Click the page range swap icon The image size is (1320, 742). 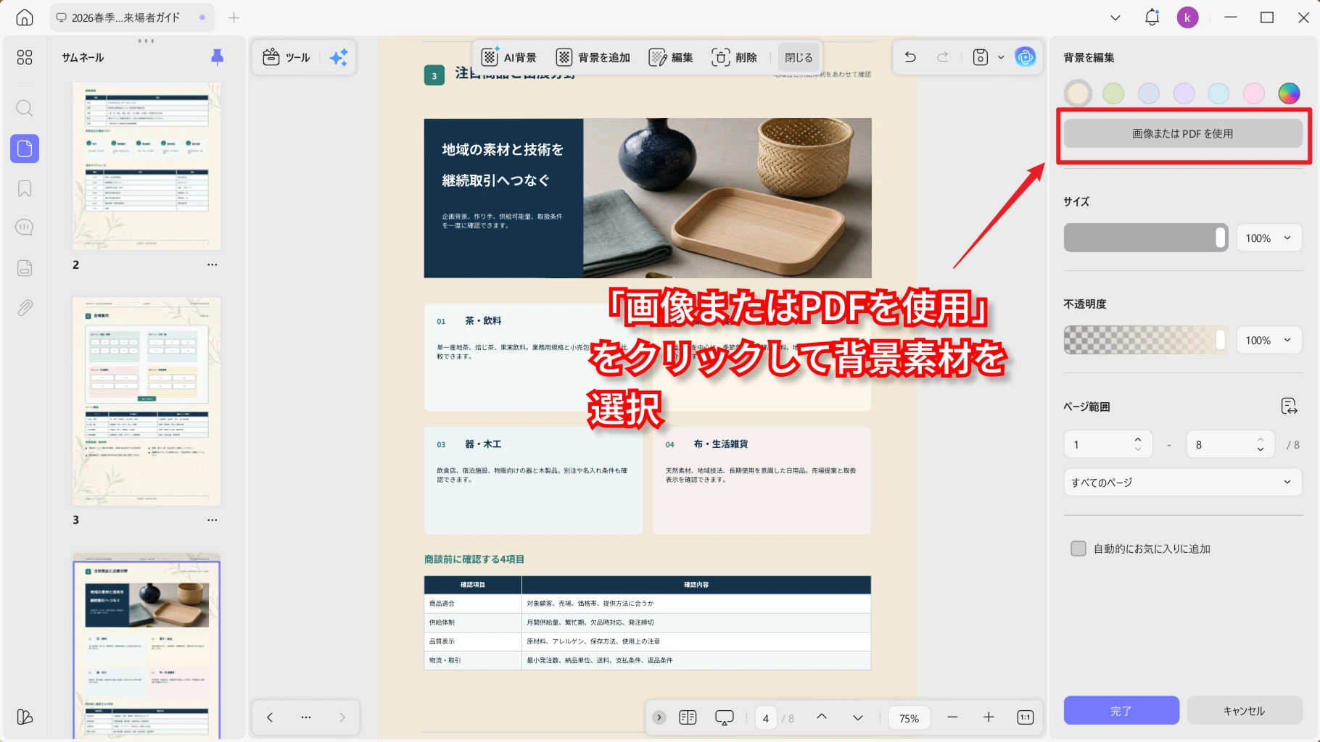1289,406
